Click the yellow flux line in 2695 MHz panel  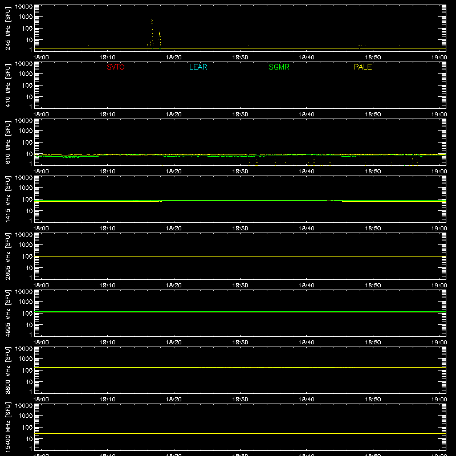(240, 256)
